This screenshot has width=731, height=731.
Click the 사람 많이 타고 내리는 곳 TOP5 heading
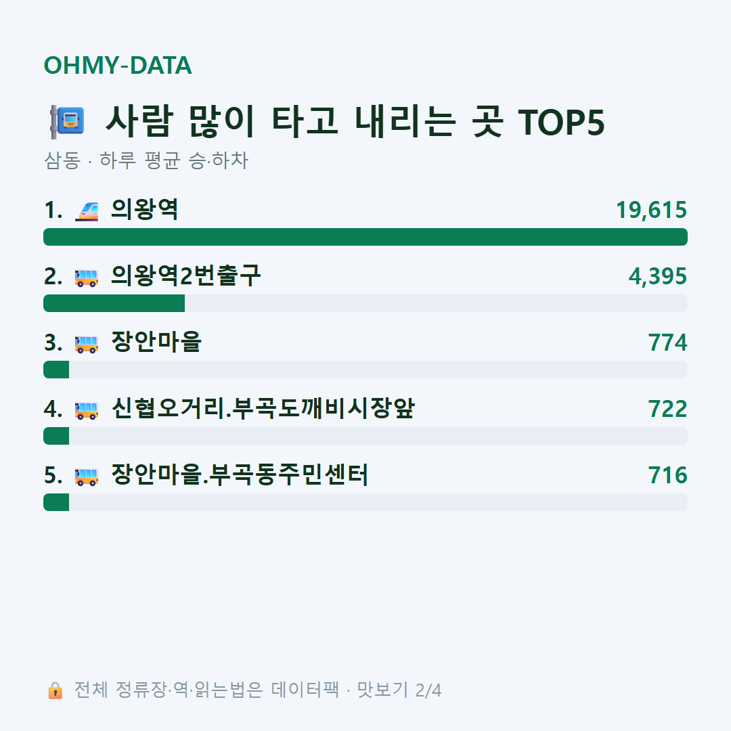[x=355, y=122]
